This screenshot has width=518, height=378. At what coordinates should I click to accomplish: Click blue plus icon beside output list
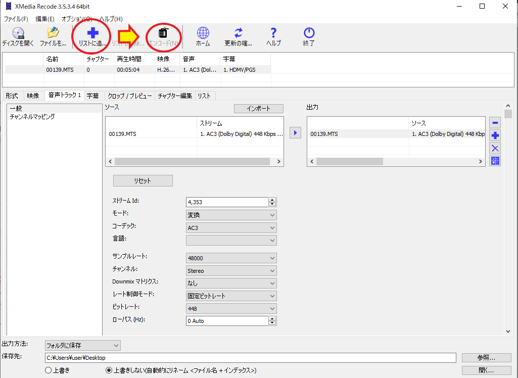[495, 135]
